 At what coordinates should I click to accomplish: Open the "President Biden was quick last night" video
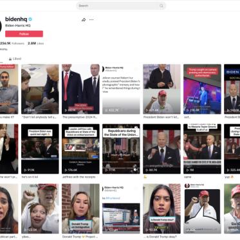pyautogui.click(x=40, y=149)
